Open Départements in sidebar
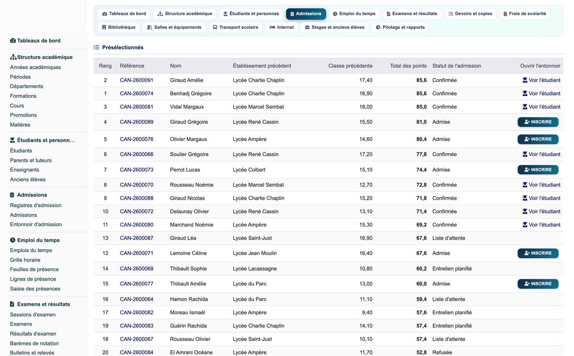Image resolution: width=574 pixels, height=356 pixels. 27,87
